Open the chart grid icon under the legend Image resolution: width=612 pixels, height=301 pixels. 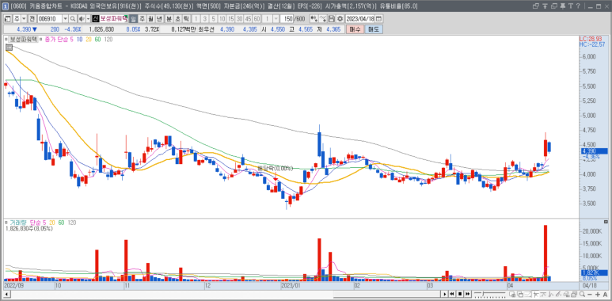tap(8, 48)
